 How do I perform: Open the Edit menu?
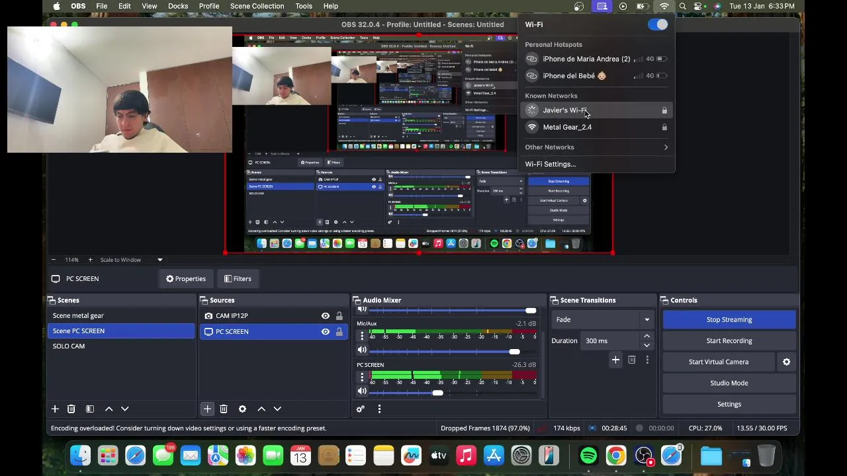tap(124, 6)
